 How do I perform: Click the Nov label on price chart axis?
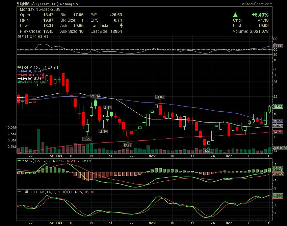[x=152, y=156]
